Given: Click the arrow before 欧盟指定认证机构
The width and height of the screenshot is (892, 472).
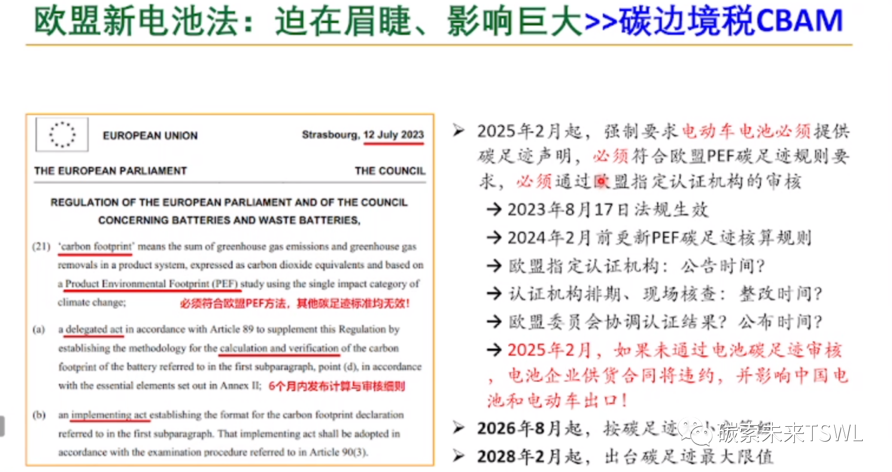Looking at the screenshot, I should (494, 266).
